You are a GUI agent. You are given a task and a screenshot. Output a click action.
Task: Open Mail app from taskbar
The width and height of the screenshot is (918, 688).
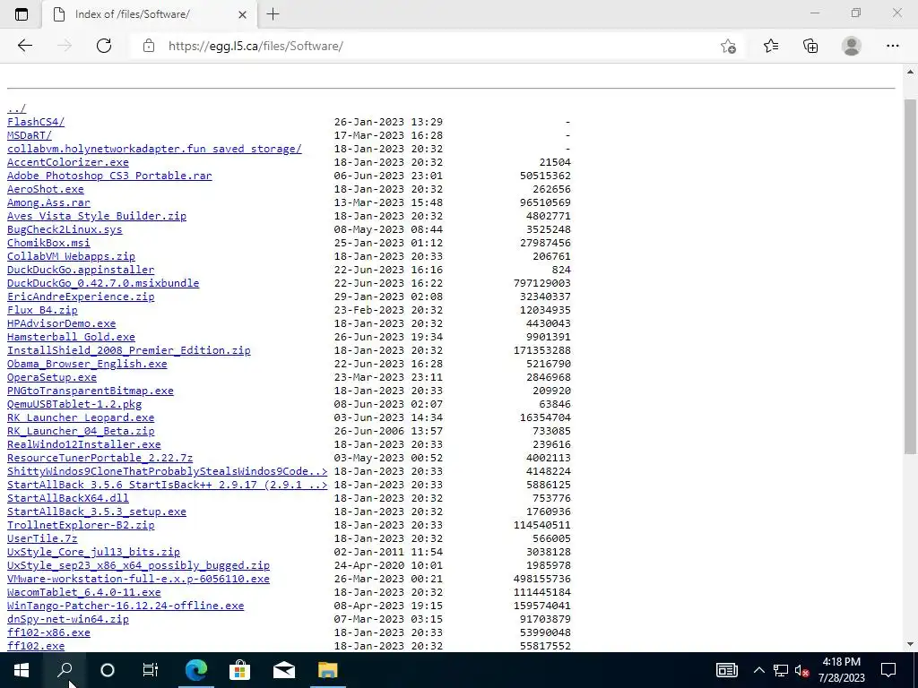(x=283, y=670)
